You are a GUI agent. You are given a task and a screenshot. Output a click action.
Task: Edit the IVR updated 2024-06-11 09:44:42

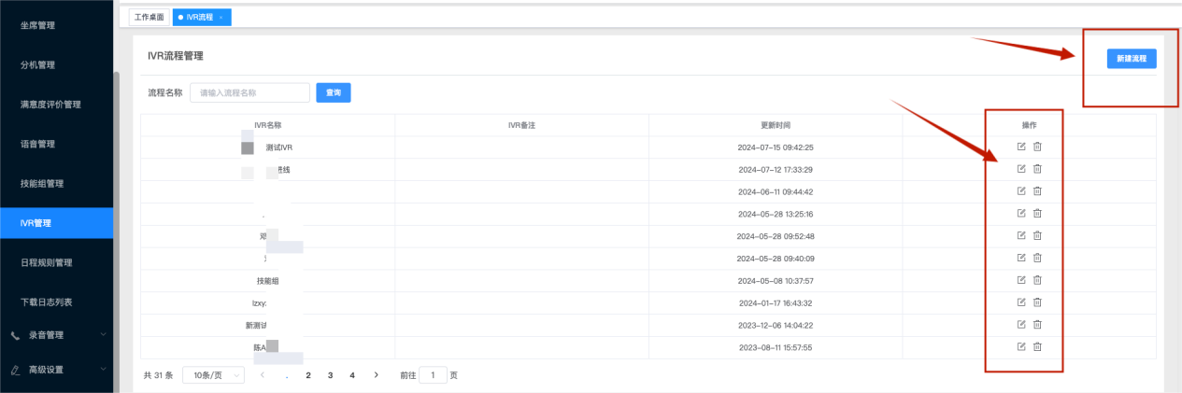[1021, 191]
